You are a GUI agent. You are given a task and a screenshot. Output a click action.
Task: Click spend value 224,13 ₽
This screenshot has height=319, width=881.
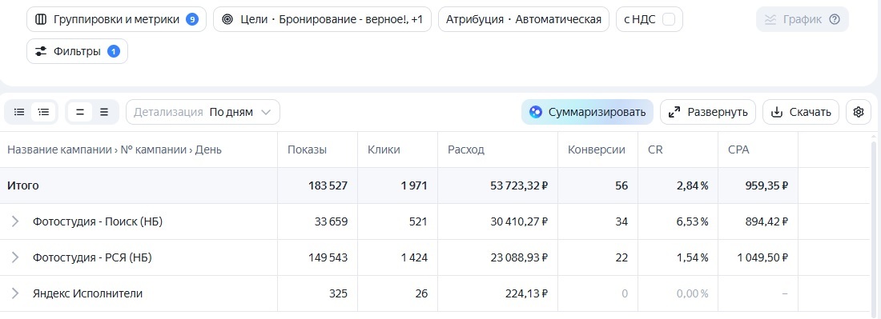(526, 293)
